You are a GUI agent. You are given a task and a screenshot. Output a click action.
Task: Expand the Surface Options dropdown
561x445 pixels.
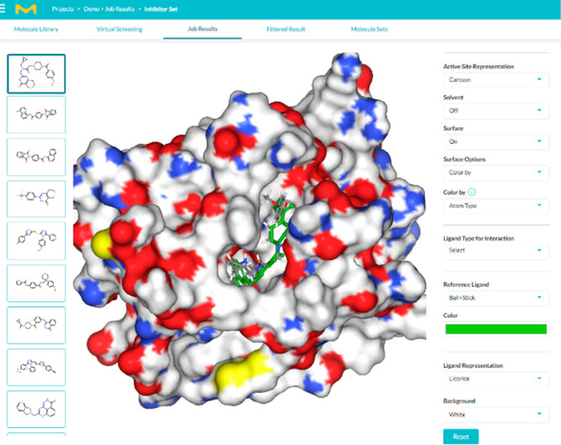pyautogui.click(x=496, y=173)
